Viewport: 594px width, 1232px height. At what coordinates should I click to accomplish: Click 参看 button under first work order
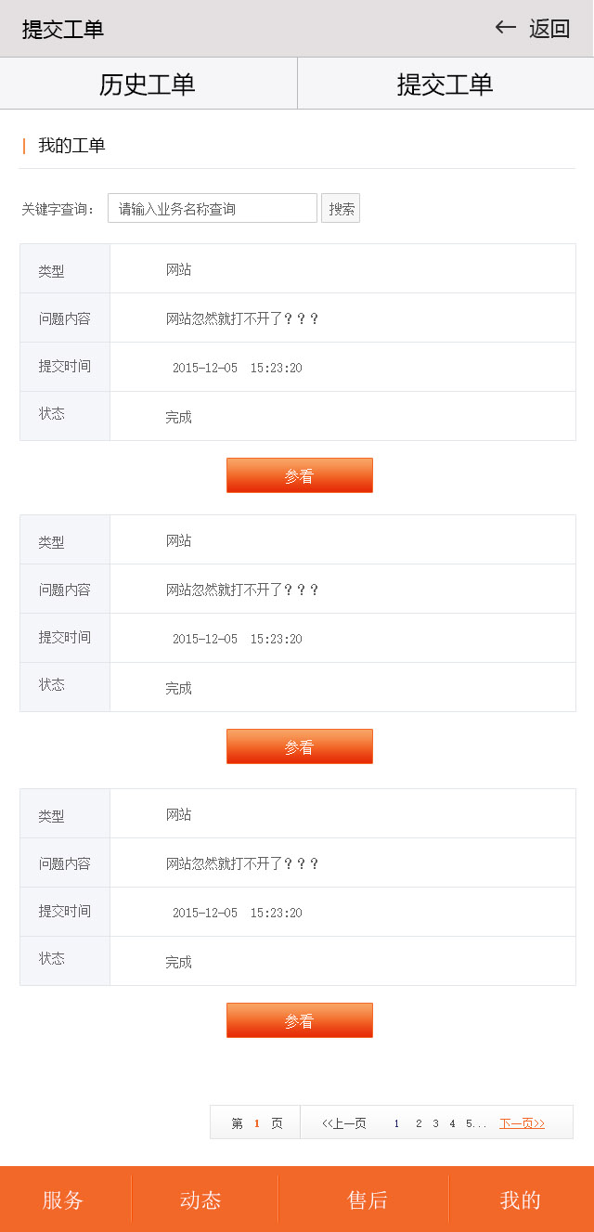299,475
